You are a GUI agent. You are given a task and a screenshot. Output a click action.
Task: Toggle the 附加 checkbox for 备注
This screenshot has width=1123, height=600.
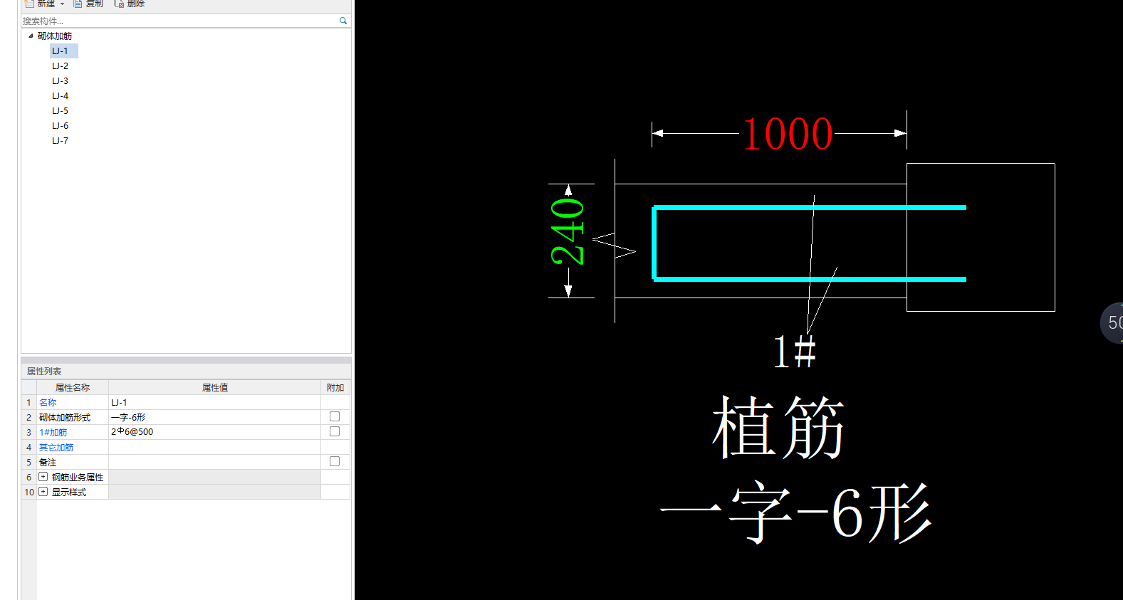point(335,461)
